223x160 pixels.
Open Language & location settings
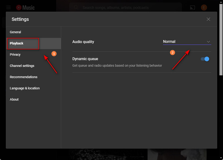coord(25,88)
